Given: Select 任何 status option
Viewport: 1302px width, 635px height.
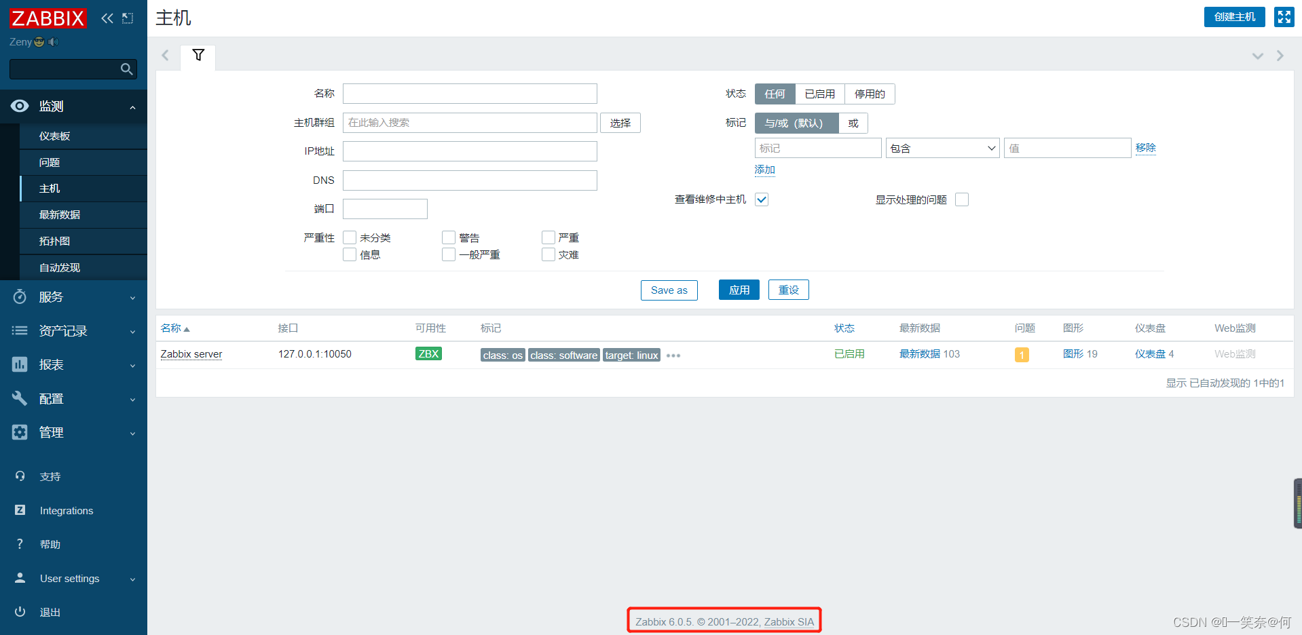Looking at the screenshot, I should point(775,94).
